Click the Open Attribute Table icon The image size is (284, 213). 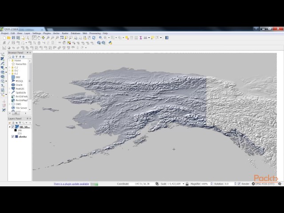[132, 38]
